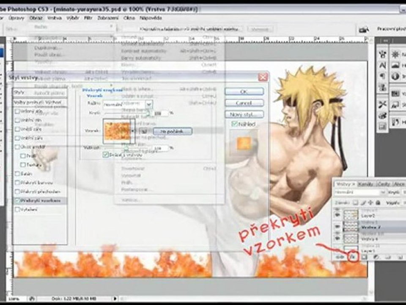406x305 pixels.
Task: Click the OK button in Styl vrstvy
Action: (244, 91)
